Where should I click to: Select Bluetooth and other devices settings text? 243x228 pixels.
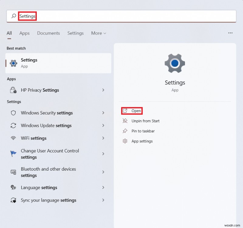pos(48,172)
